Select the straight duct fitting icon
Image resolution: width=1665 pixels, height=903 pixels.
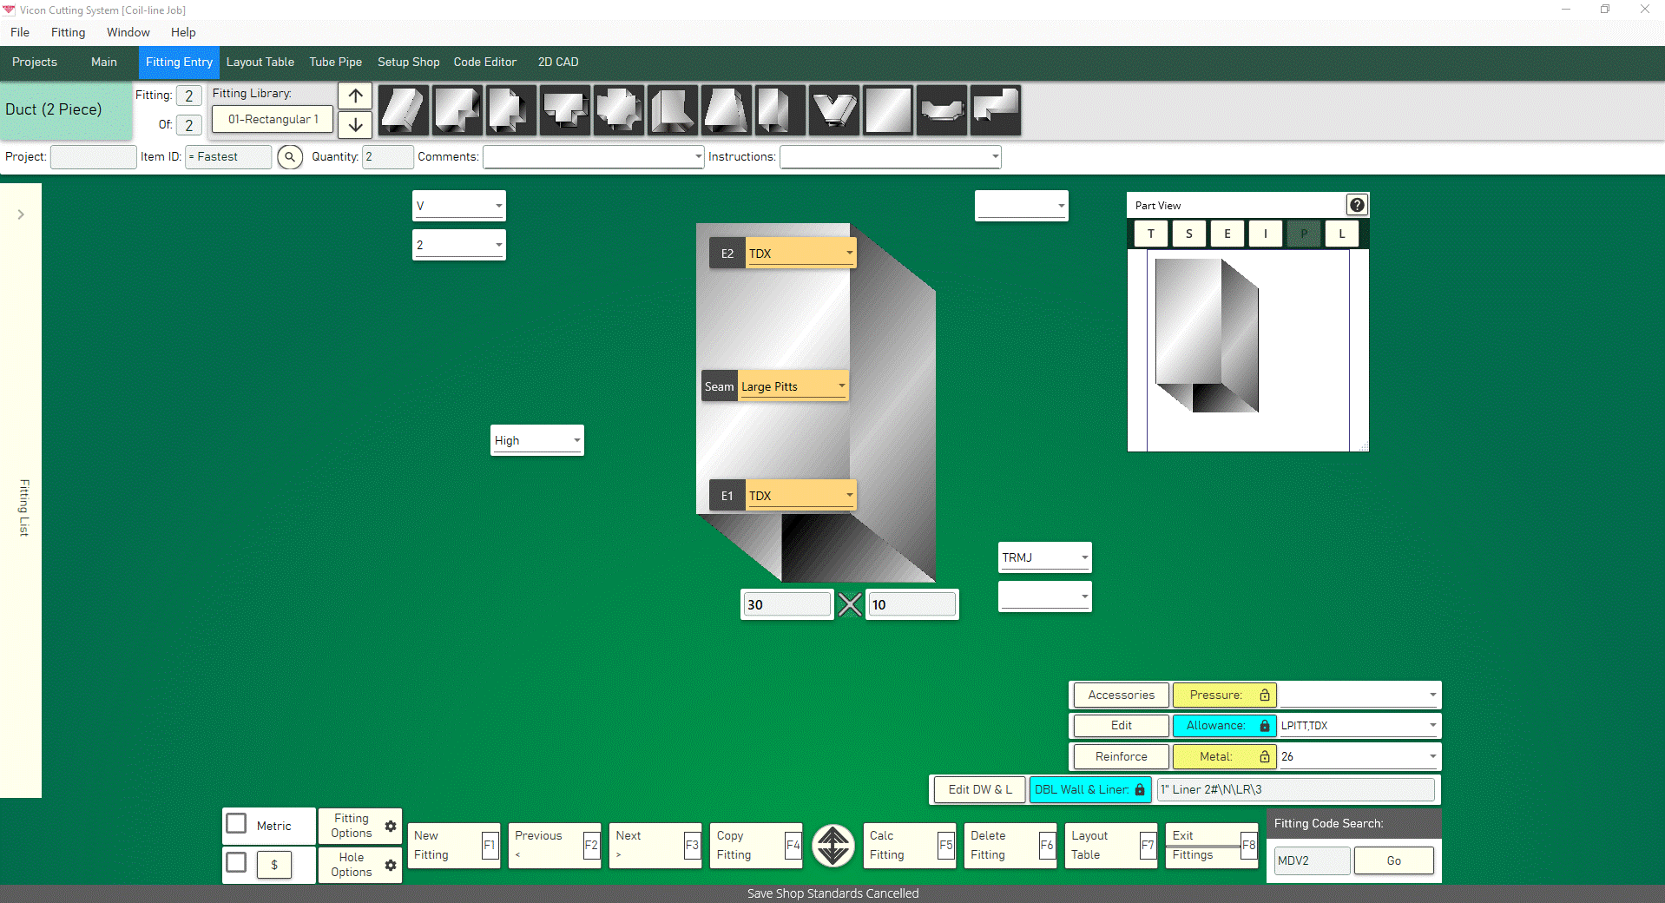[x=404, y=110]
